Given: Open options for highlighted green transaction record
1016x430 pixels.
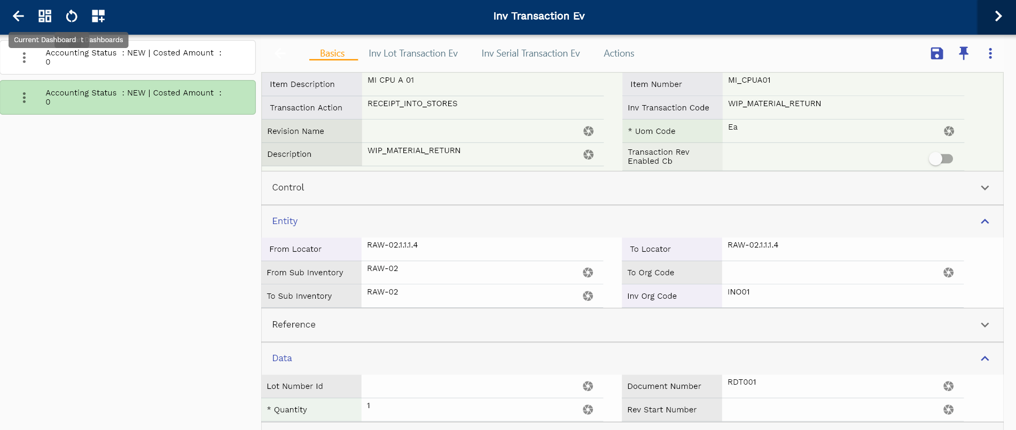Looking at the screenshot, I should pos(24,98).
